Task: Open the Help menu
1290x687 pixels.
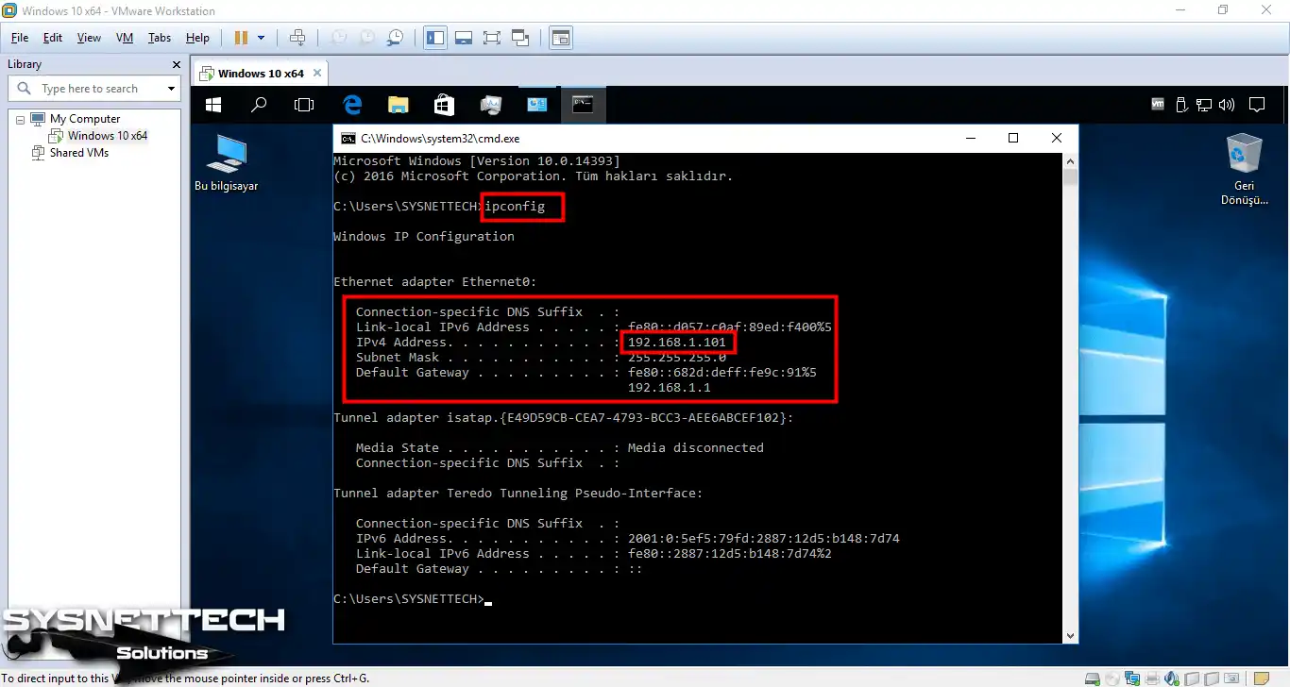Action: coord(197,38)
